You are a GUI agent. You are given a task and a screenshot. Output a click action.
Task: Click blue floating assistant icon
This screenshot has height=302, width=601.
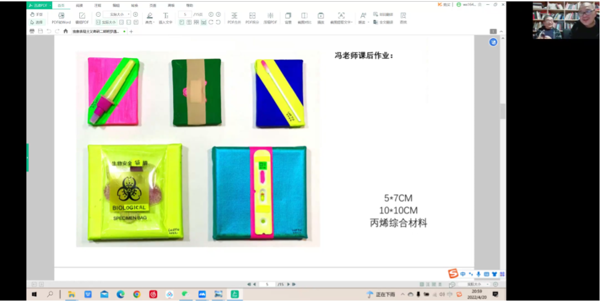(x=493, y=42)
